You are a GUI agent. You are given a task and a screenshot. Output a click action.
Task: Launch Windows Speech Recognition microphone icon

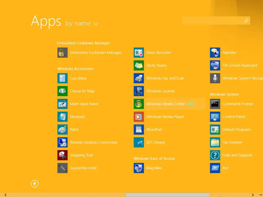click(215, 78)
